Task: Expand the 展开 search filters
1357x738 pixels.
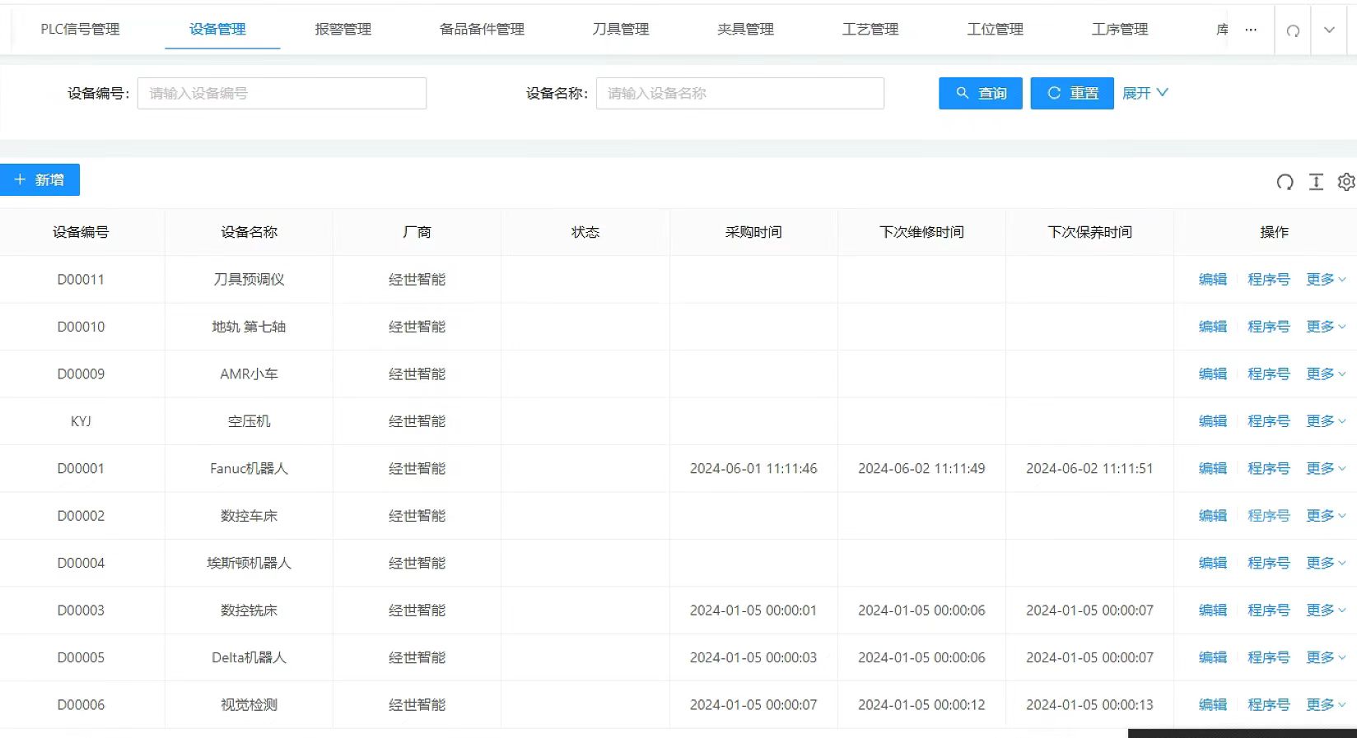Action: [1145, 93]
